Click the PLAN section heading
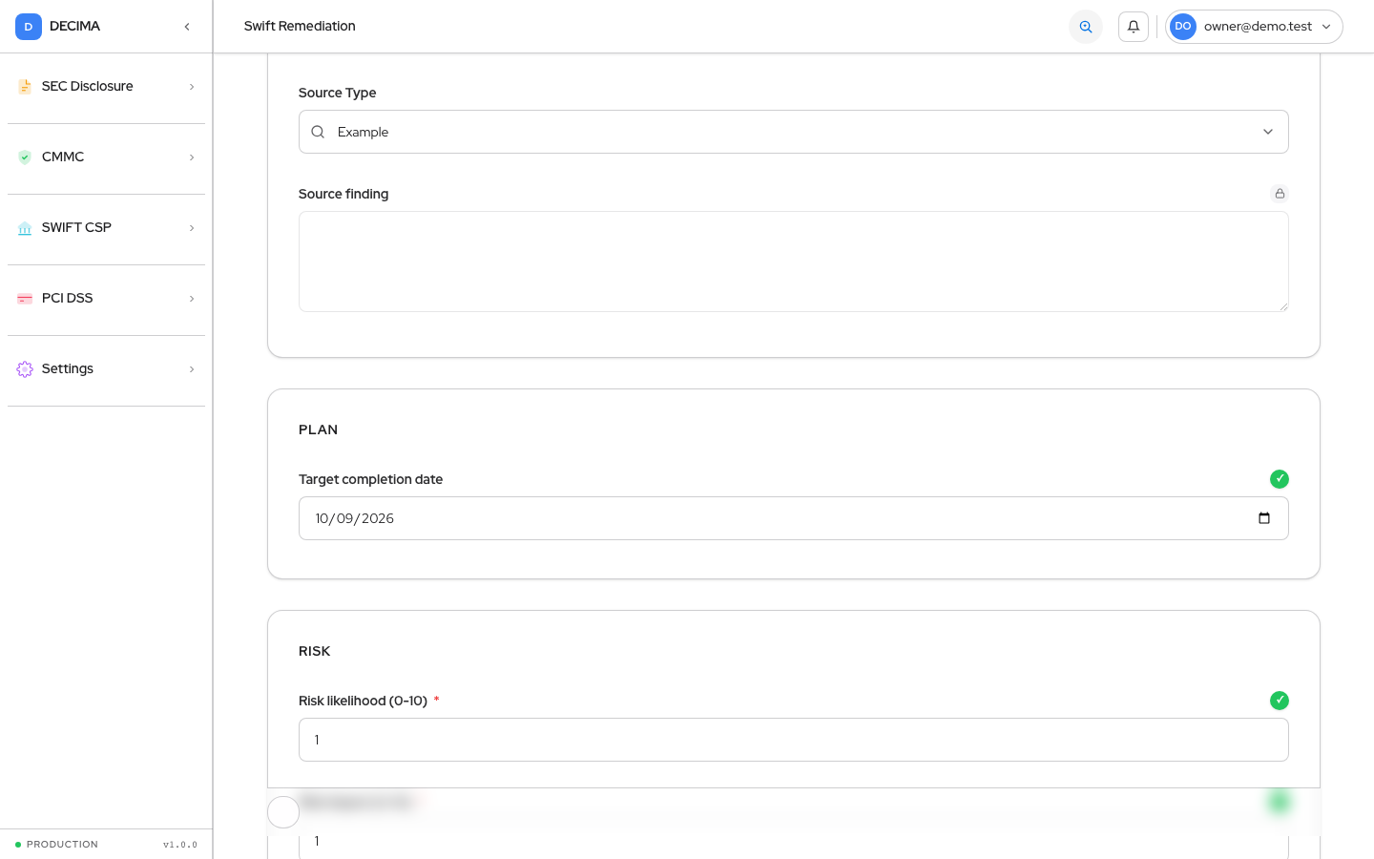 coord(318,429)
